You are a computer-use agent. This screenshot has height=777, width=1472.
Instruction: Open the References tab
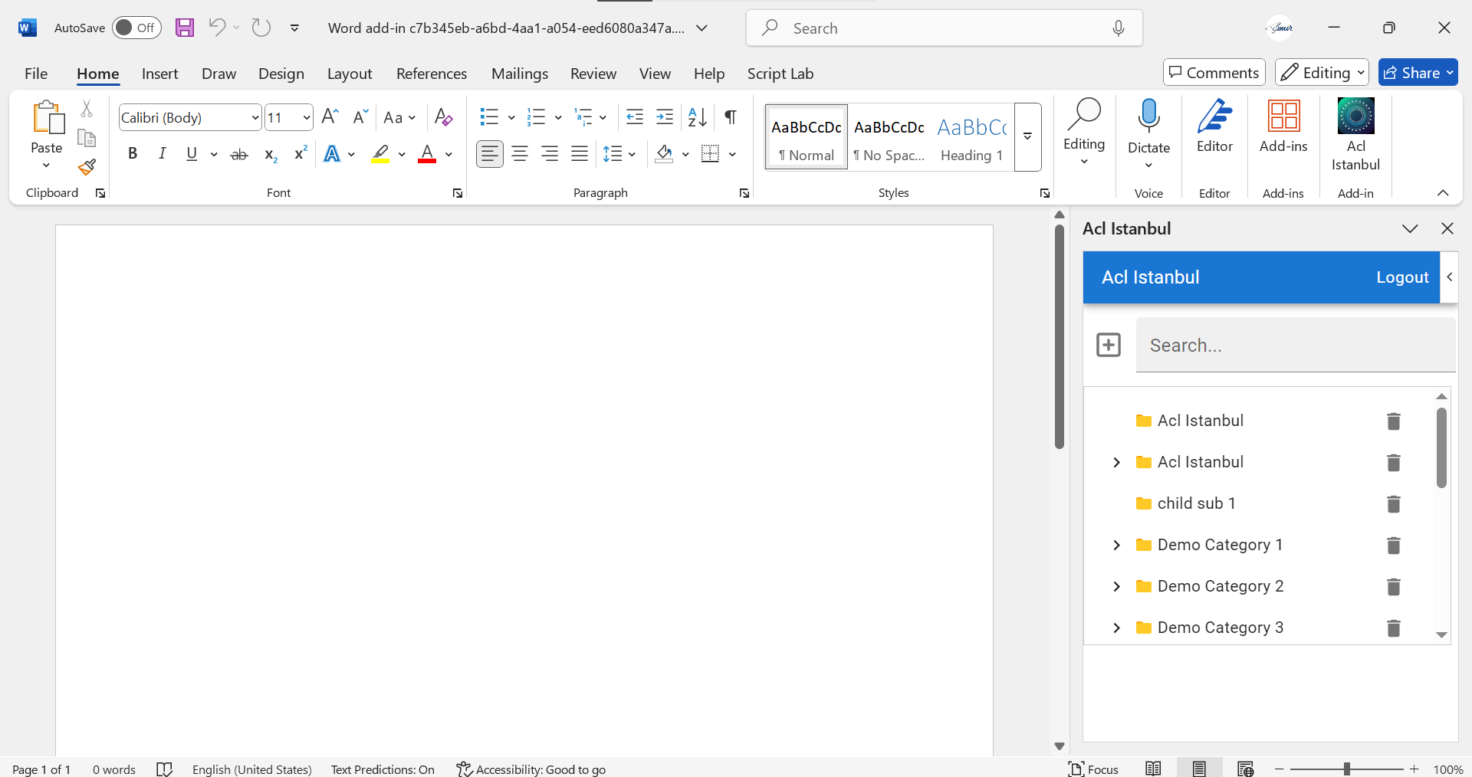point(431,74)
